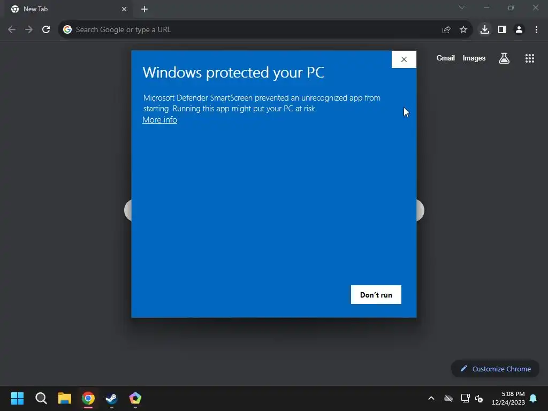Open Chrome three-dot menu
Viewport: 548px width, 411px height.
536,29
